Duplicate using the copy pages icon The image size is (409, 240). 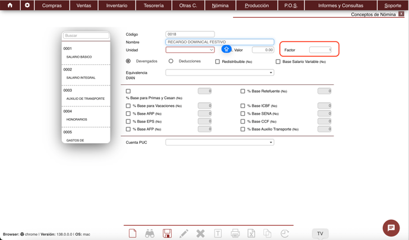pyautogui.click(x=268, y=233)
